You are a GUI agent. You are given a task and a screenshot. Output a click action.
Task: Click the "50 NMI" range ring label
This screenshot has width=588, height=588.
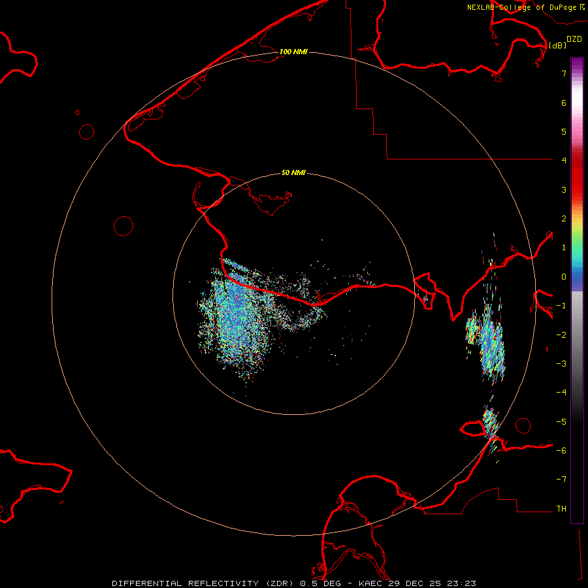293,172
